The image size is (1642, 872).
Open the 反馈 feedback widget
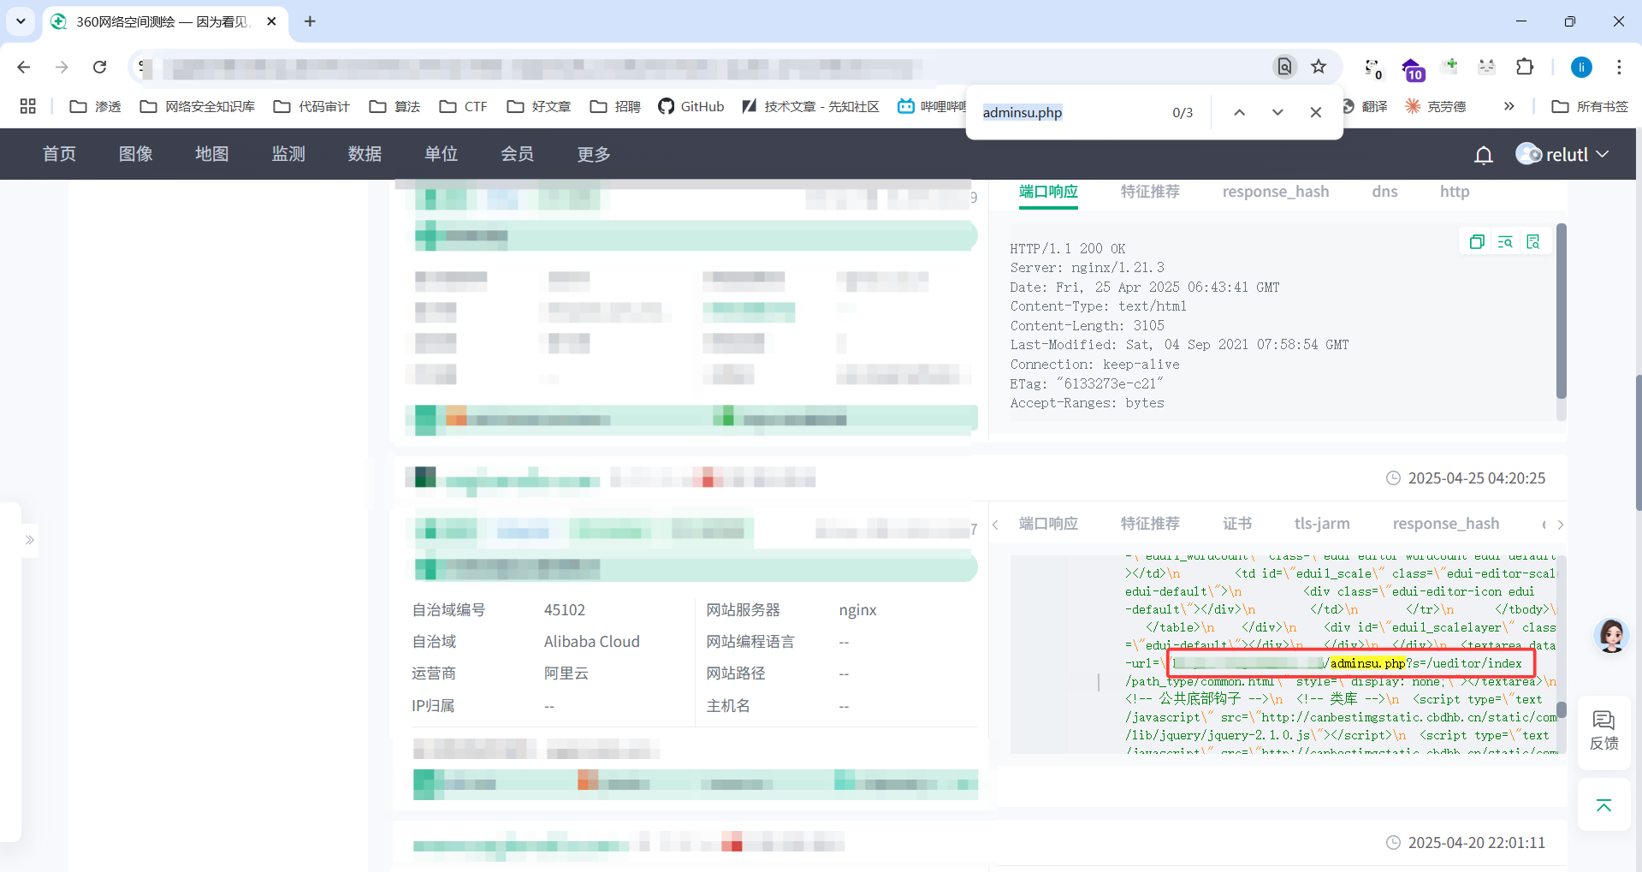point(1603,730)
